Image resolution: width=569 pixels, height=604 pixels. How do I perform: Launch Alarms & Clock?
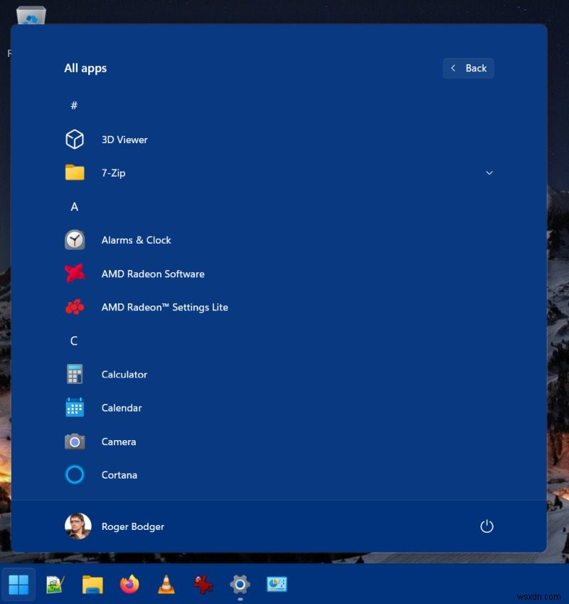tap(136, 240)
